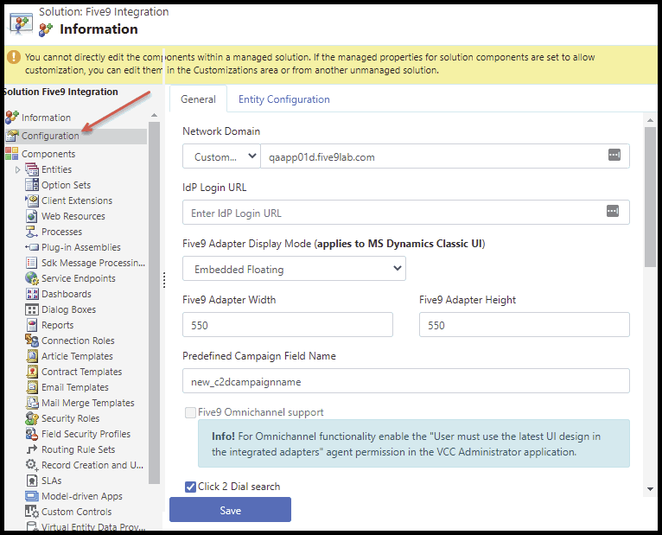The height and width of the screenshot is (535, 662).
Task: Click the Sdk Message Processing icon
Action: pyautogui.click(x=32, y=263)
